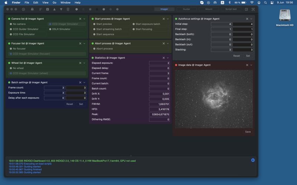297x185 pixels.
Task: Click the 'Guiding finished' log line
Action: 25,169
